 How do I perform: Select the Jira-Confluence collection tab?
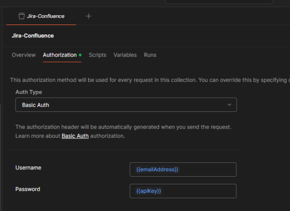(x=41, y=16)
